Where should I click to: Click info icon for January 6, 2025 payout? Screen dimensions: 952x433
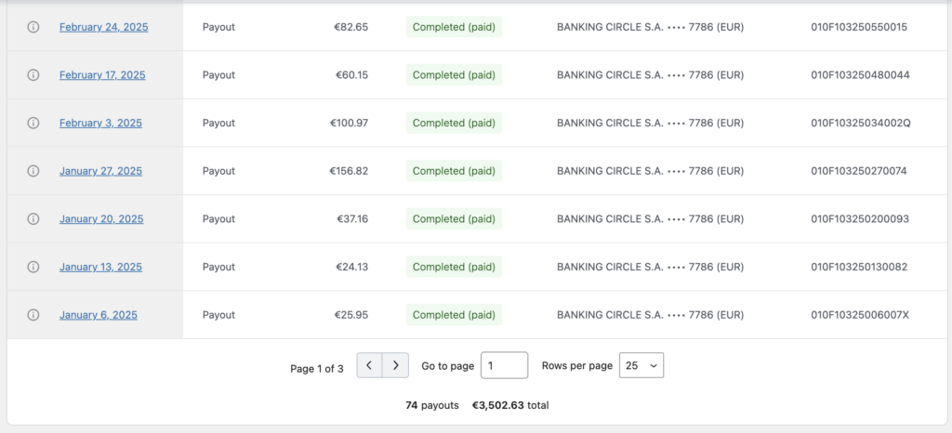[x=33, y=315]
